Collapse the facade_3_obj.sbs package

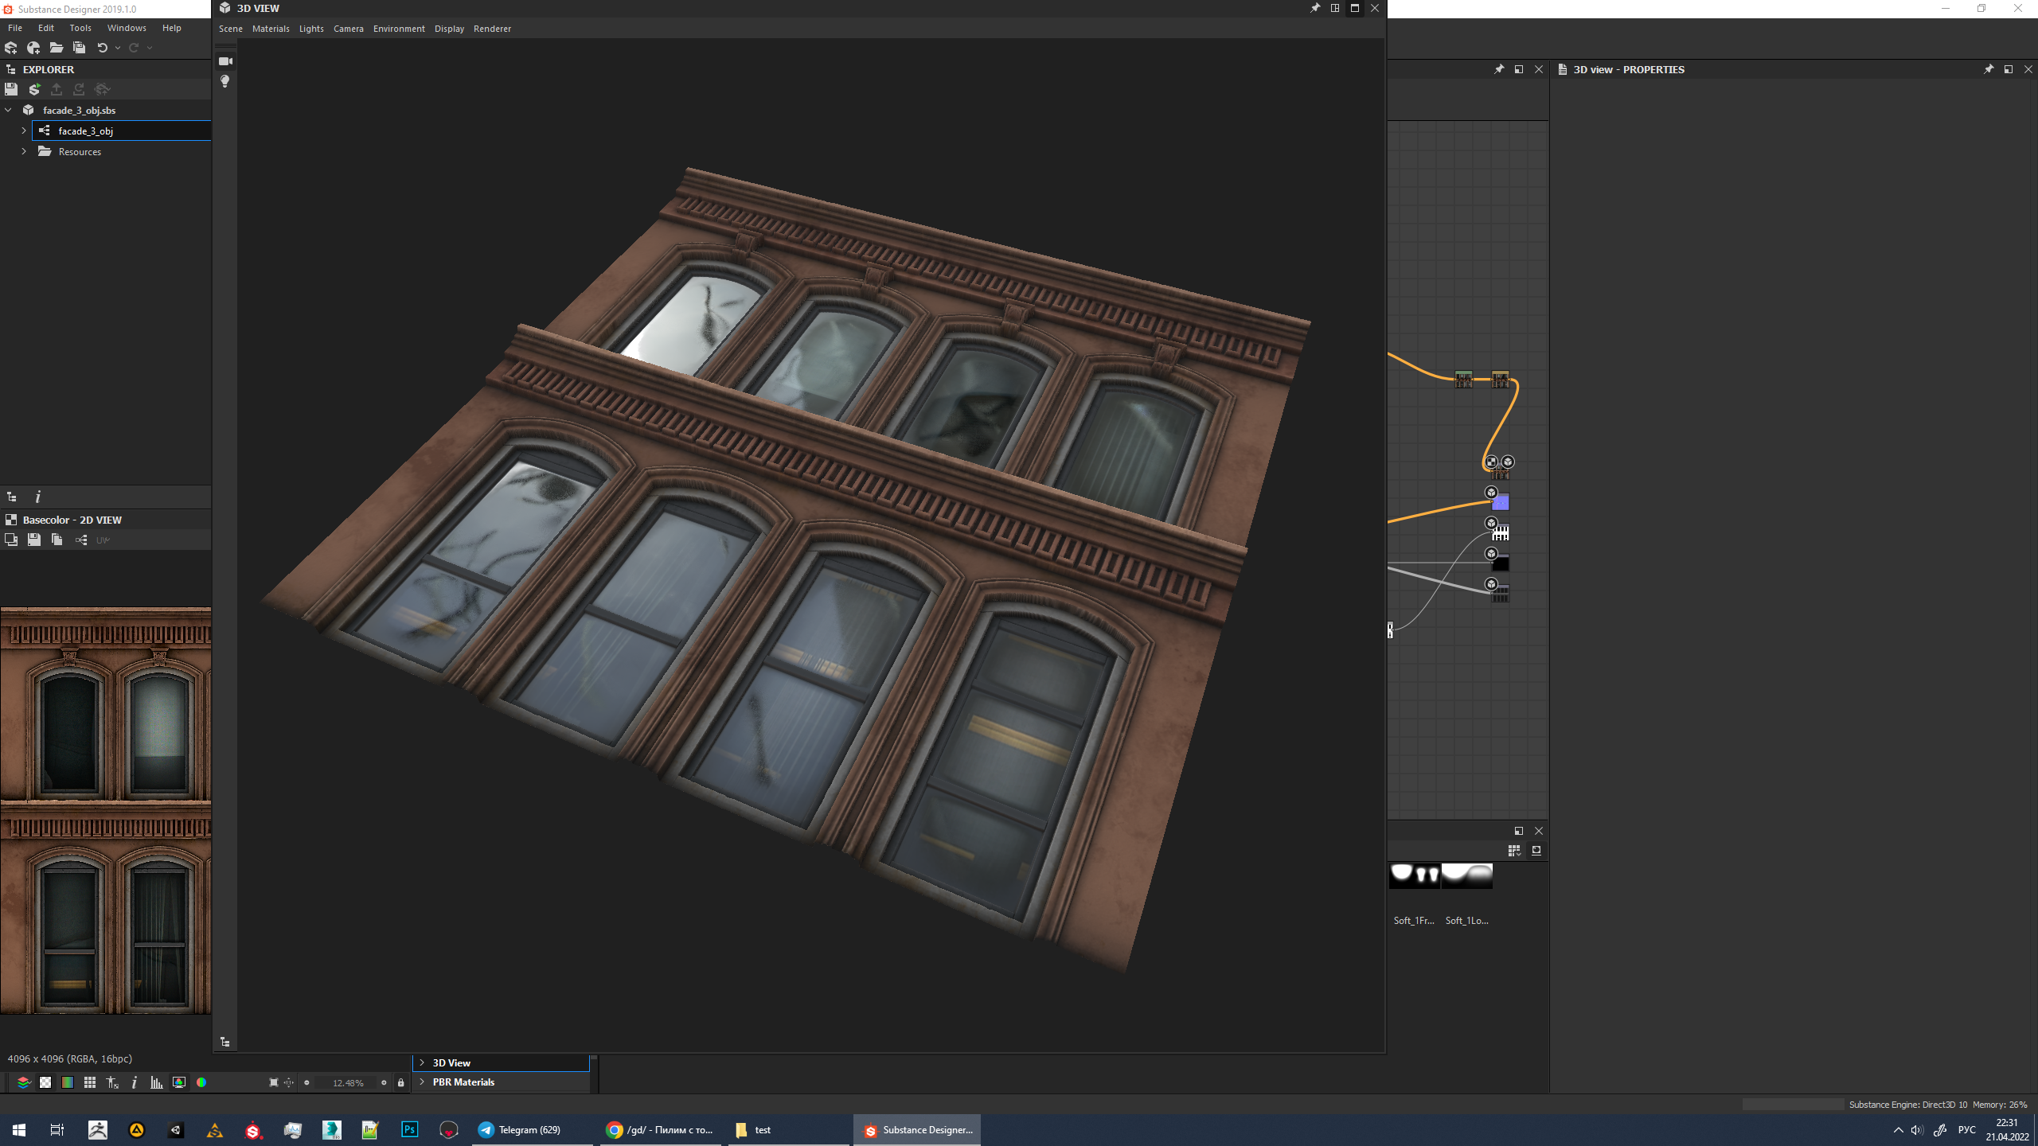[x=9, y=110]
